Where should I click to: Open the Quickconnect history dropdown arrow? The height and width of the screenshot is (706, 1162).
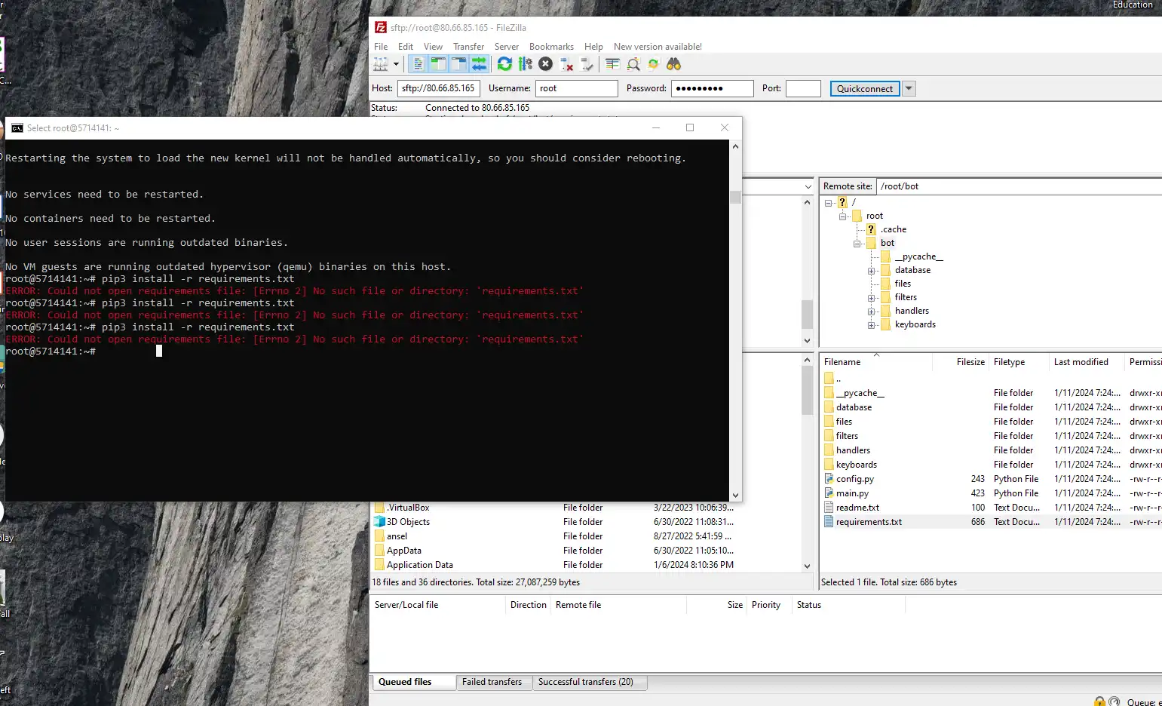(909, 88)
